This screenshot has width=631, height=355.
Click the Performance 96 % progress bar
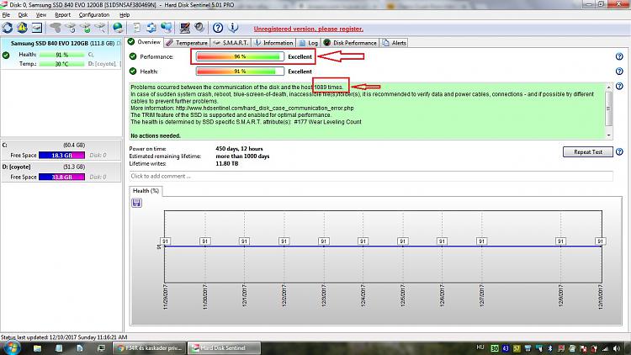point(240,56)
